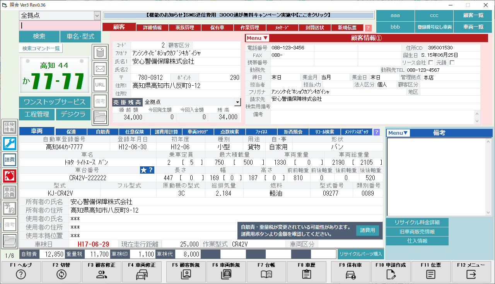Click the database cylinder icon button

tap(100, 52)
